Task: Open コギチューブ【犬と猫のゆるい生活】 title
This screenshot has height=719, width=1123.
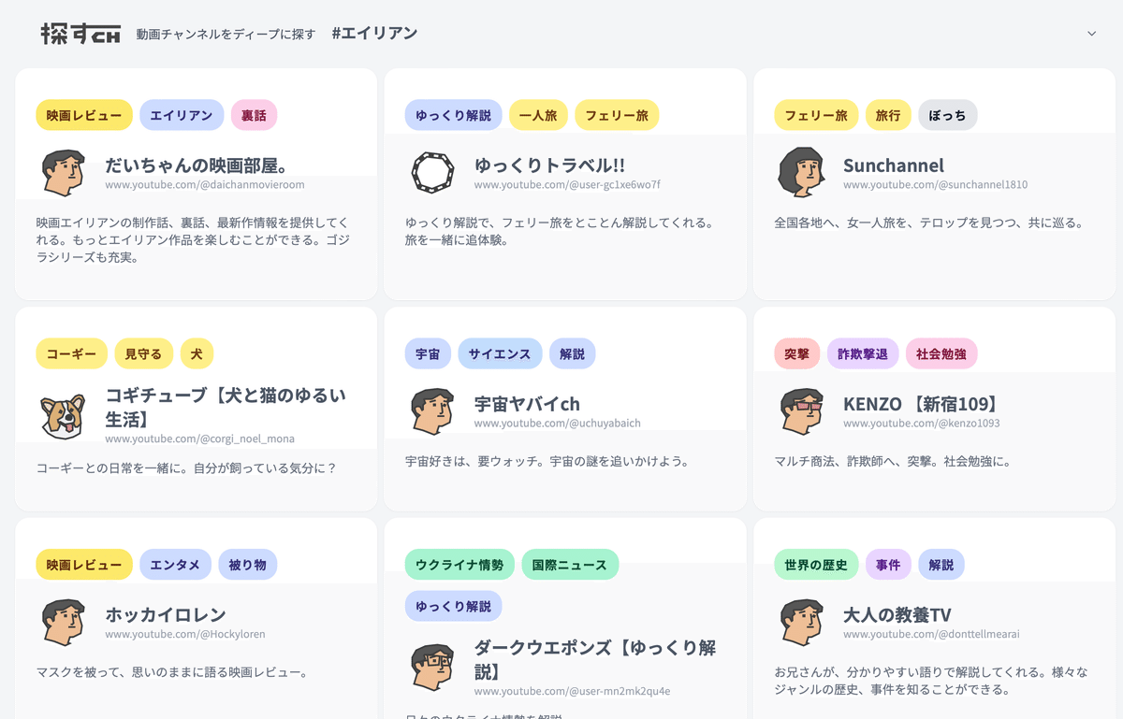Action: pos(226,407)
